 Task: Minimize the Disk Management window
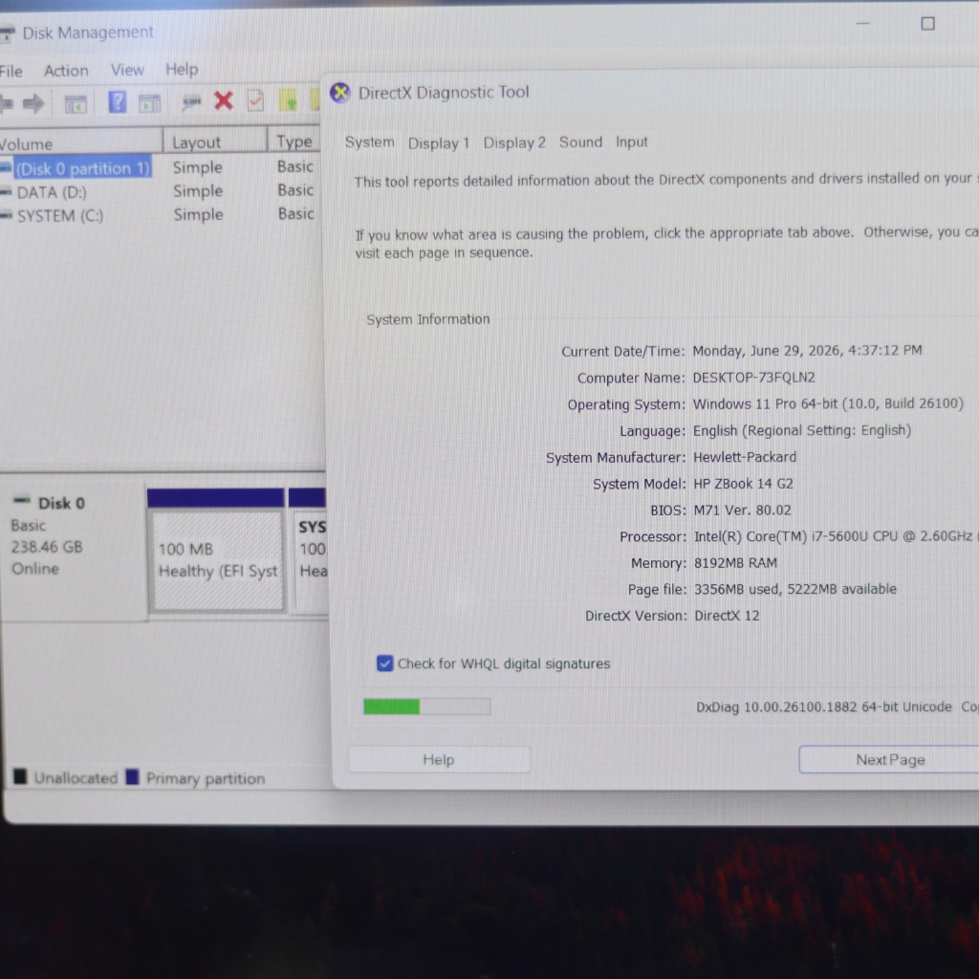[863, 23]
